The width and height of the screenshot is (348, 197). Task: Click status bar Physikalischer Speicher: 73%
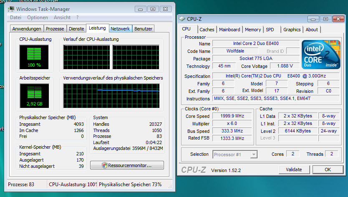130,185
